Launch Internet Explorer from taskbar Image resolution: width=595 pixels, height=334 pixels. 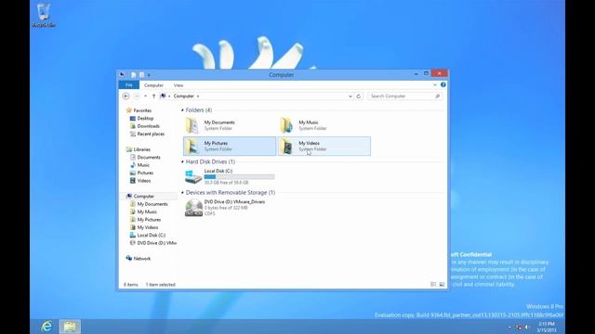[46, 326]
